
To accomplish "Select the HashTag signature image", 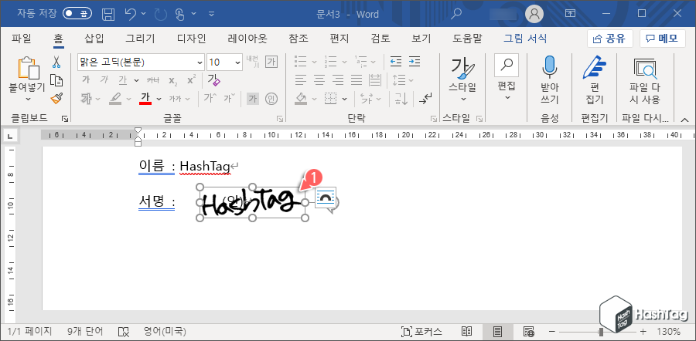I will pos(252,202).
